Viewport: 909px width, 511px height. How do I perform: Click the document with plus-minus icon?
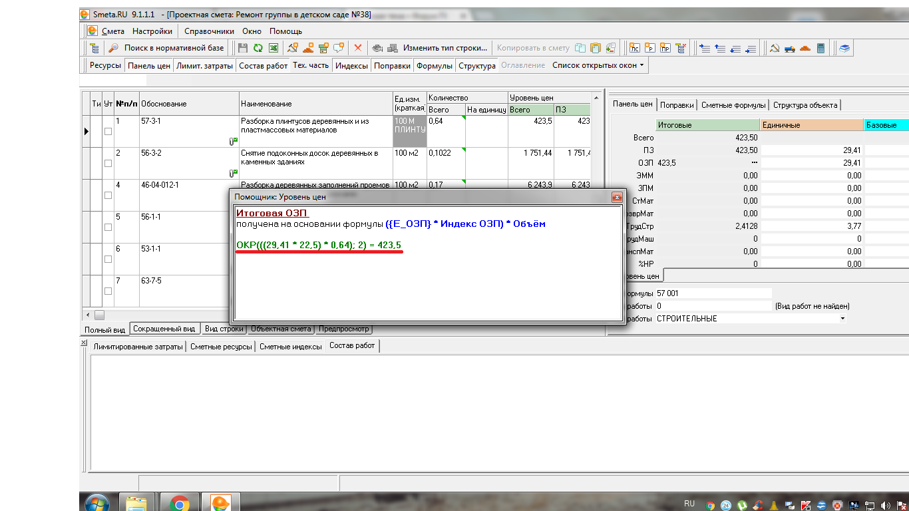(611, 48)
